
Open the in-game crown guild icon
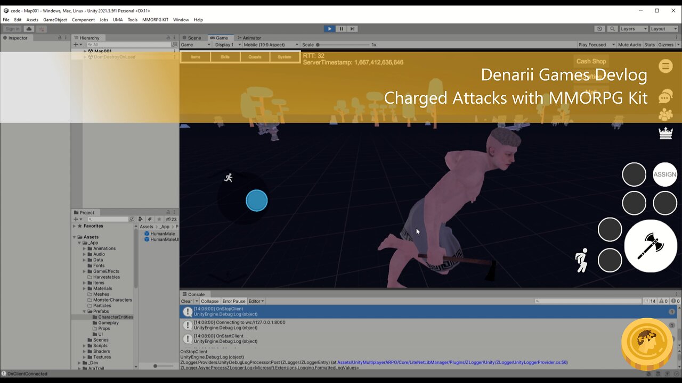tap(665, 133)
